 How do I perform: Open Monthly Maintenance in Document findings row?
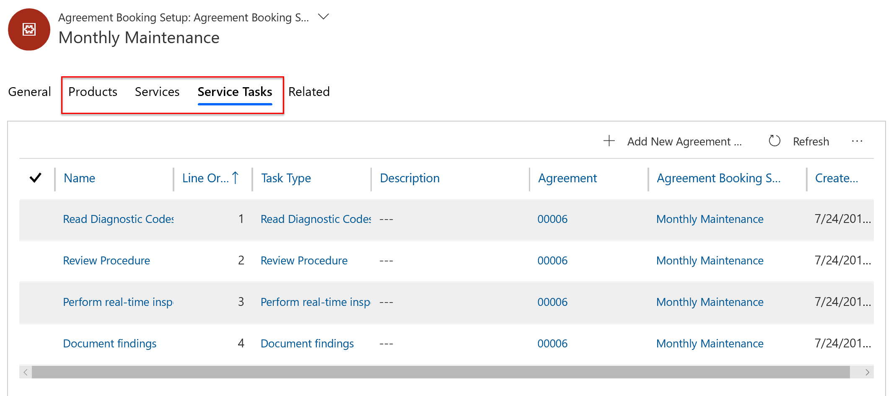click(710, 344)
